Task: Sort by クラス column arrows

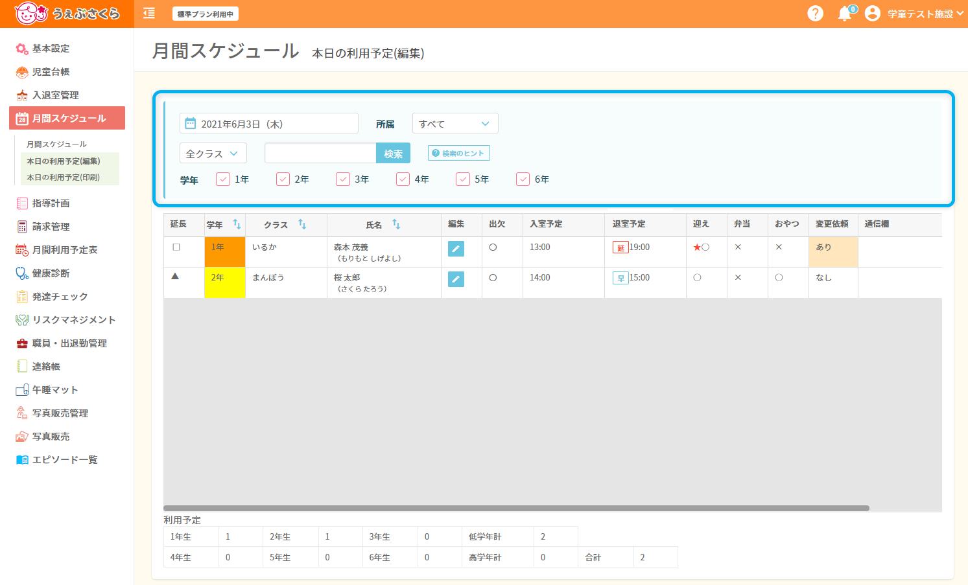Action: 302,224
